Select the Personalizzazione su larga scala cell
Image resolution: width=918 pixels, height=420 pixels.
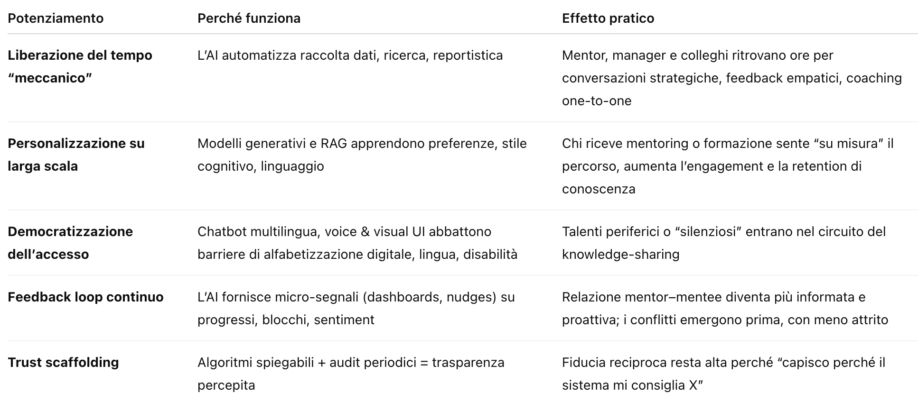pyautogui.click(x=76, y=155)
